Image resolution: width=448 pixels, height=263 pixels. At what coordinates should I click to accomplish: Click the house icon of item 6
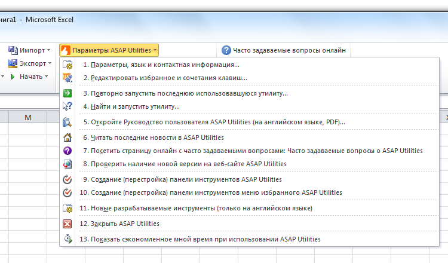[67, 137]
